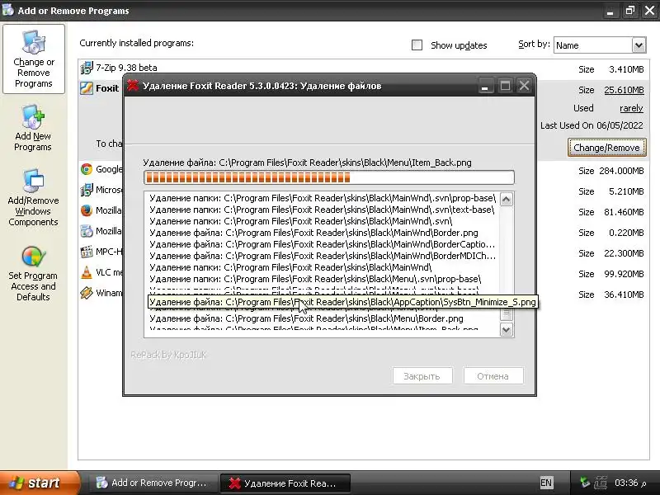
Task: Click the EN language indicator in tray
Action: point(546,483)
